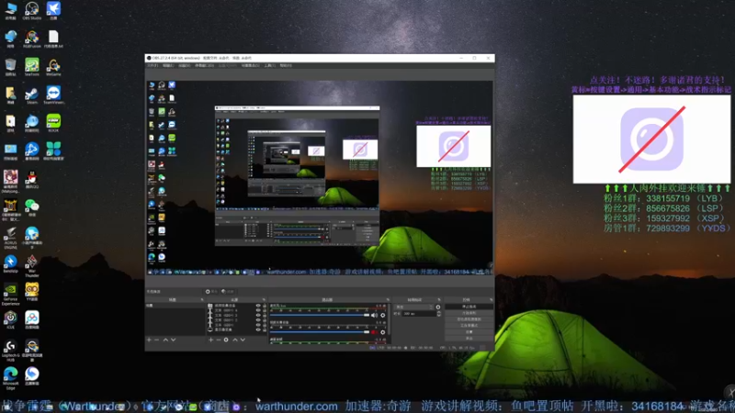Image resolution: width=735 pixels, height=413 pixels.
Task: Move selected source up in OBS
Action: click(235, 340)
